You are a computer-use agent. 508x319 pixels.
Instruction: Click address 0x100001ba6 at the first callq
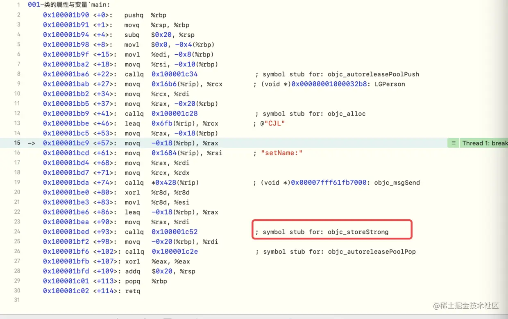[x=66, y=74]
